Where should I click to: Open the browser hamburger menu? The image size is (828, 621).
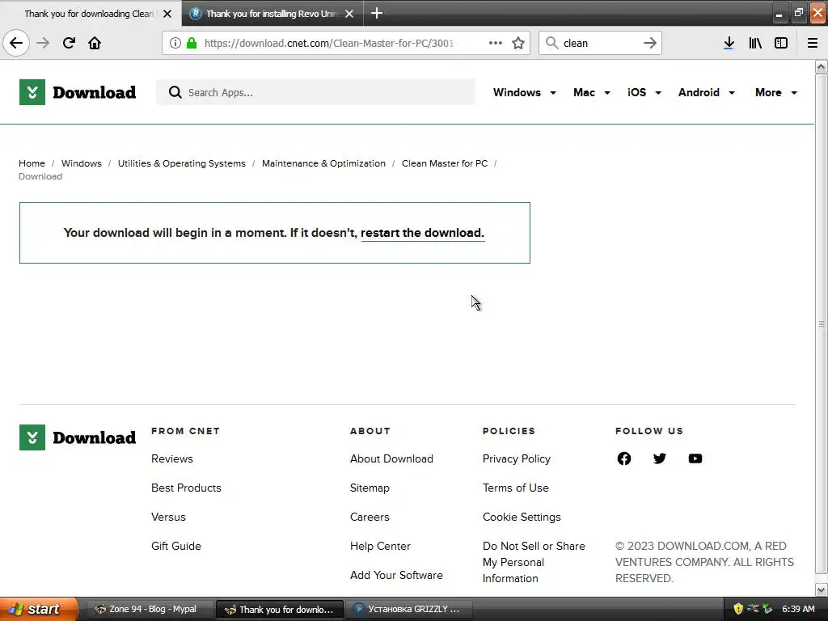tap(813, 43)
